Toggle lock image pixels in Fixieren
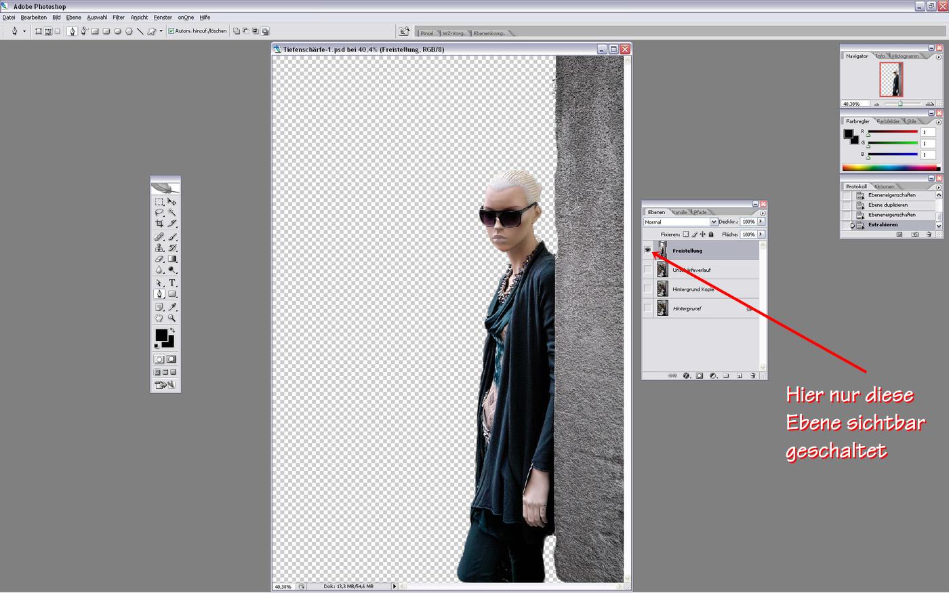This screenshot has height=593, width=949. click(694, 234)
